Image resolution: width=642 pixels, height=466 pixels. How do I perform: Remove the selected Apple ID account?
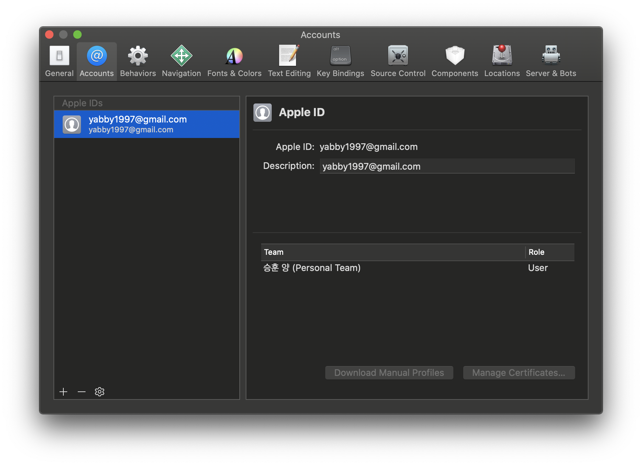coord(81,391)
